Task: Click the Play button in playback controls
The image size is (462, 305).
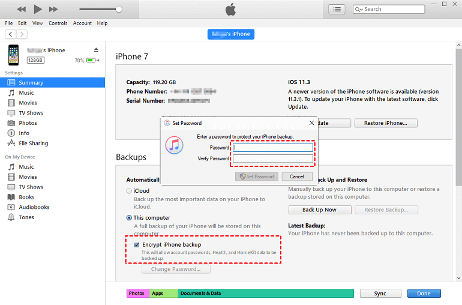Action: coord(37,9)
